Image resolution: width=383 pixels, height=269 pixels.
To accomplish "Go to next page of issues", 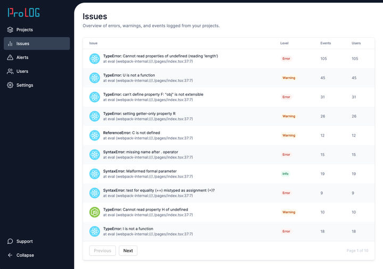I will [128, 250].
